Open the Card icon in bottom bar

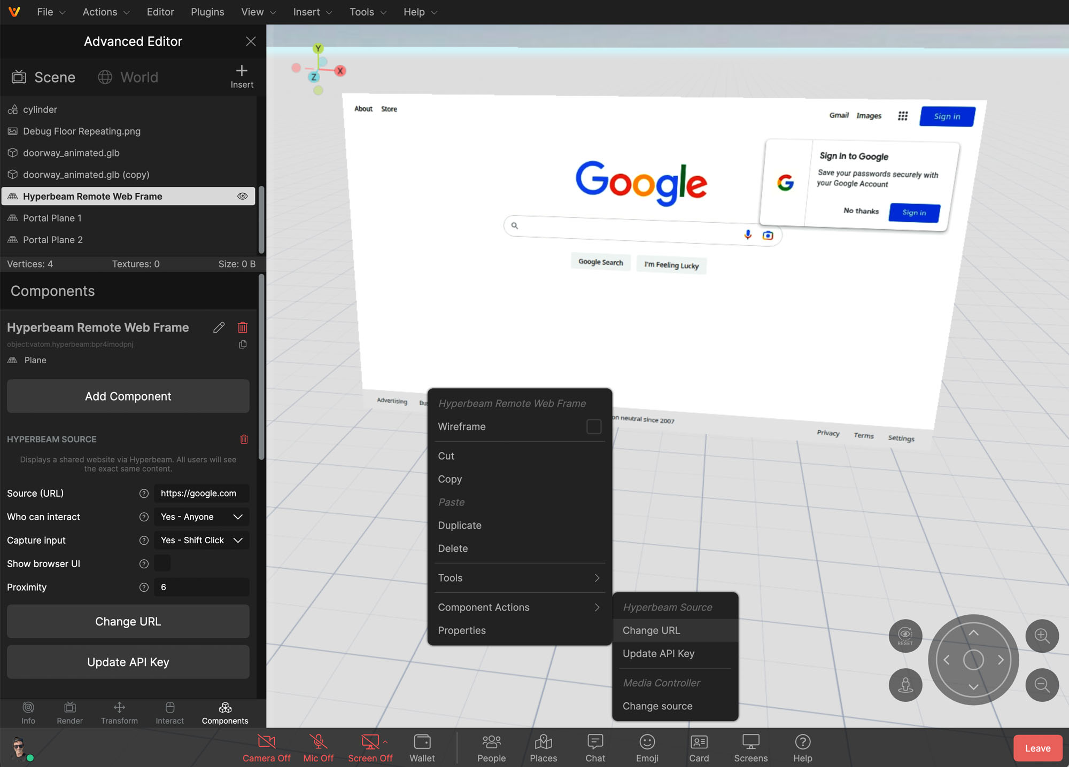coord(699,748)
